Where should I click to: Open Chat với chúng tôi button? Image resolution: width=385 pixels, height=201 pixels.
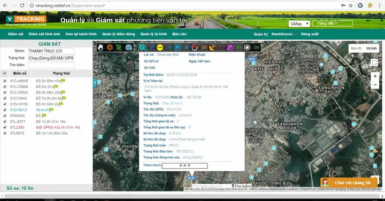point(349,183)
